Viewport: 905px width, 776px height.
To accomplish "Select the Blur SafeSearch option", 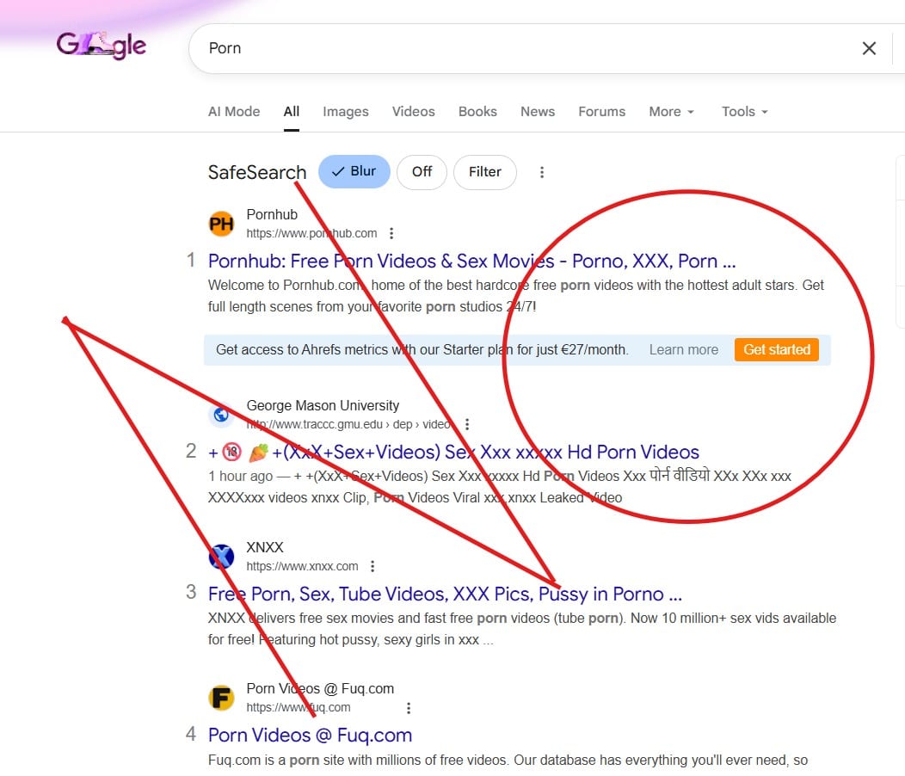I will click(354, 171).
